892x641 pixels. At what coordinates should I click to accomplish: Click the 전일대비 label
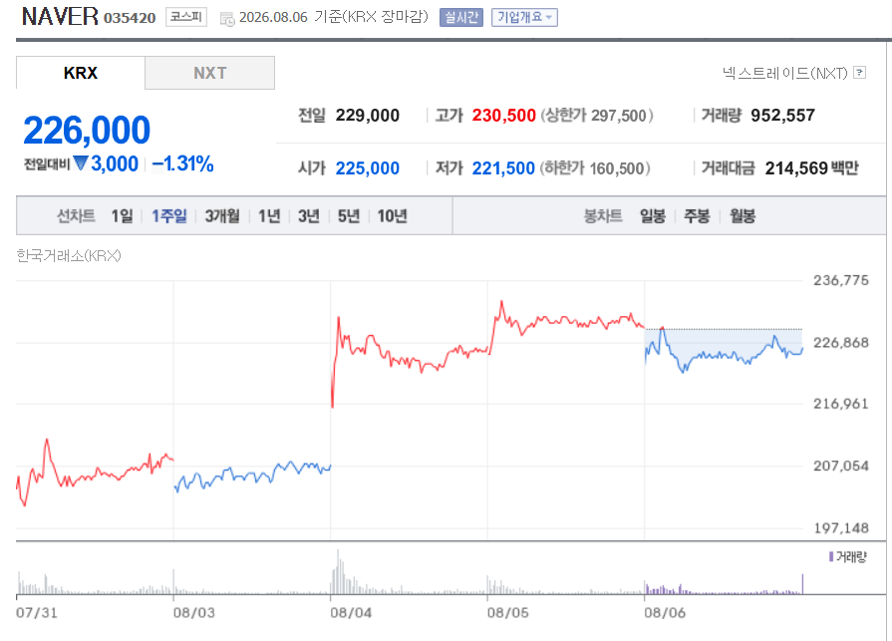point(47,164)
